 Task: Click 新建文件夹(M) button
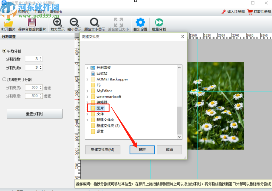coord(103,150)
